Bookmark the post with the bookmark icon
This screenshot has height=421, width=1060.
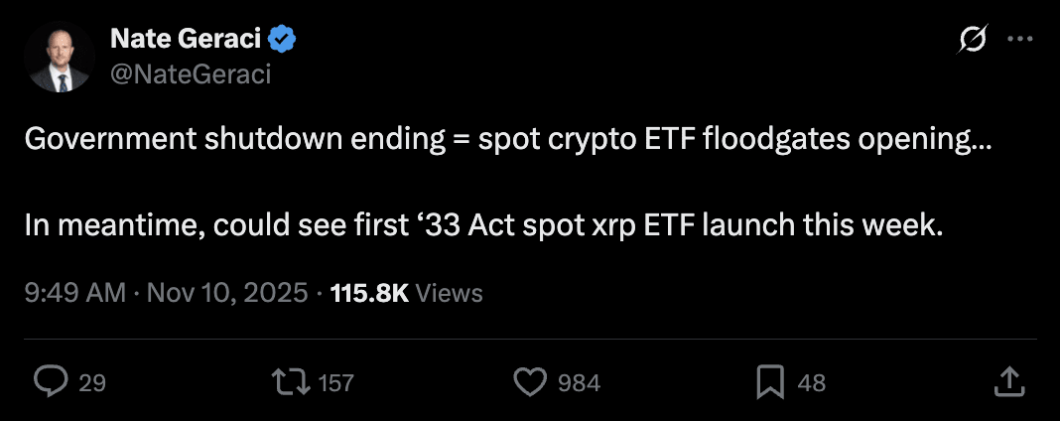pos(770,381)
